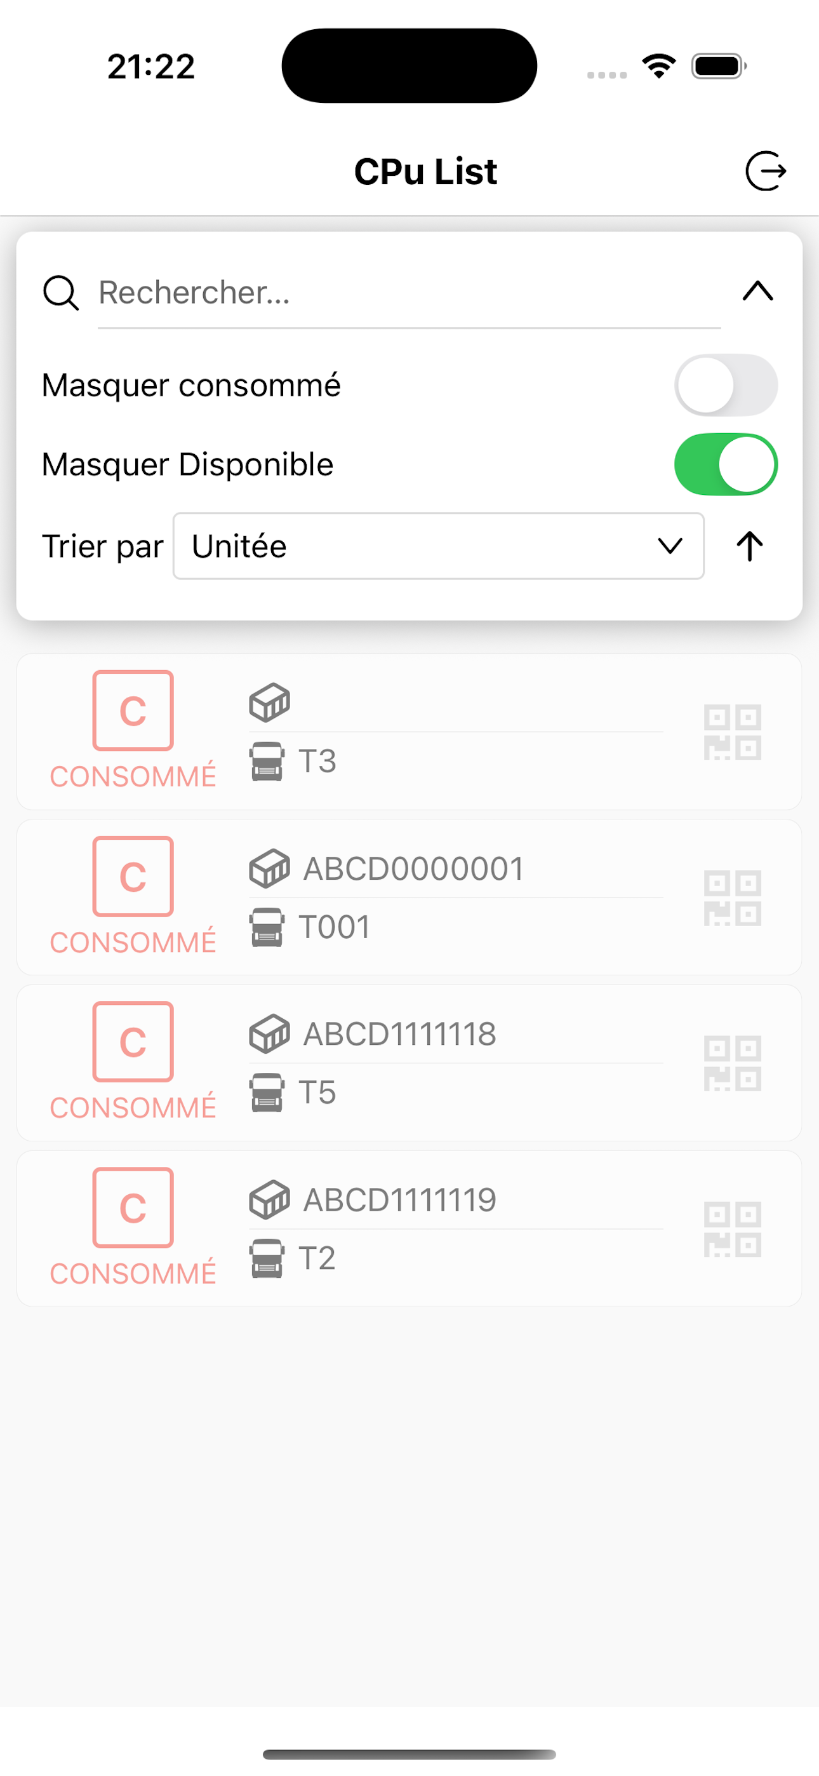Click the search magnifier icon

coord(61,293)
